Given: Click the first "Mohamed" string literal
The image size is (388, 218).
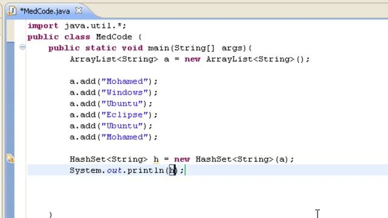Looking at the screenshot, I should pyautogui.click(x=125, y=81).
